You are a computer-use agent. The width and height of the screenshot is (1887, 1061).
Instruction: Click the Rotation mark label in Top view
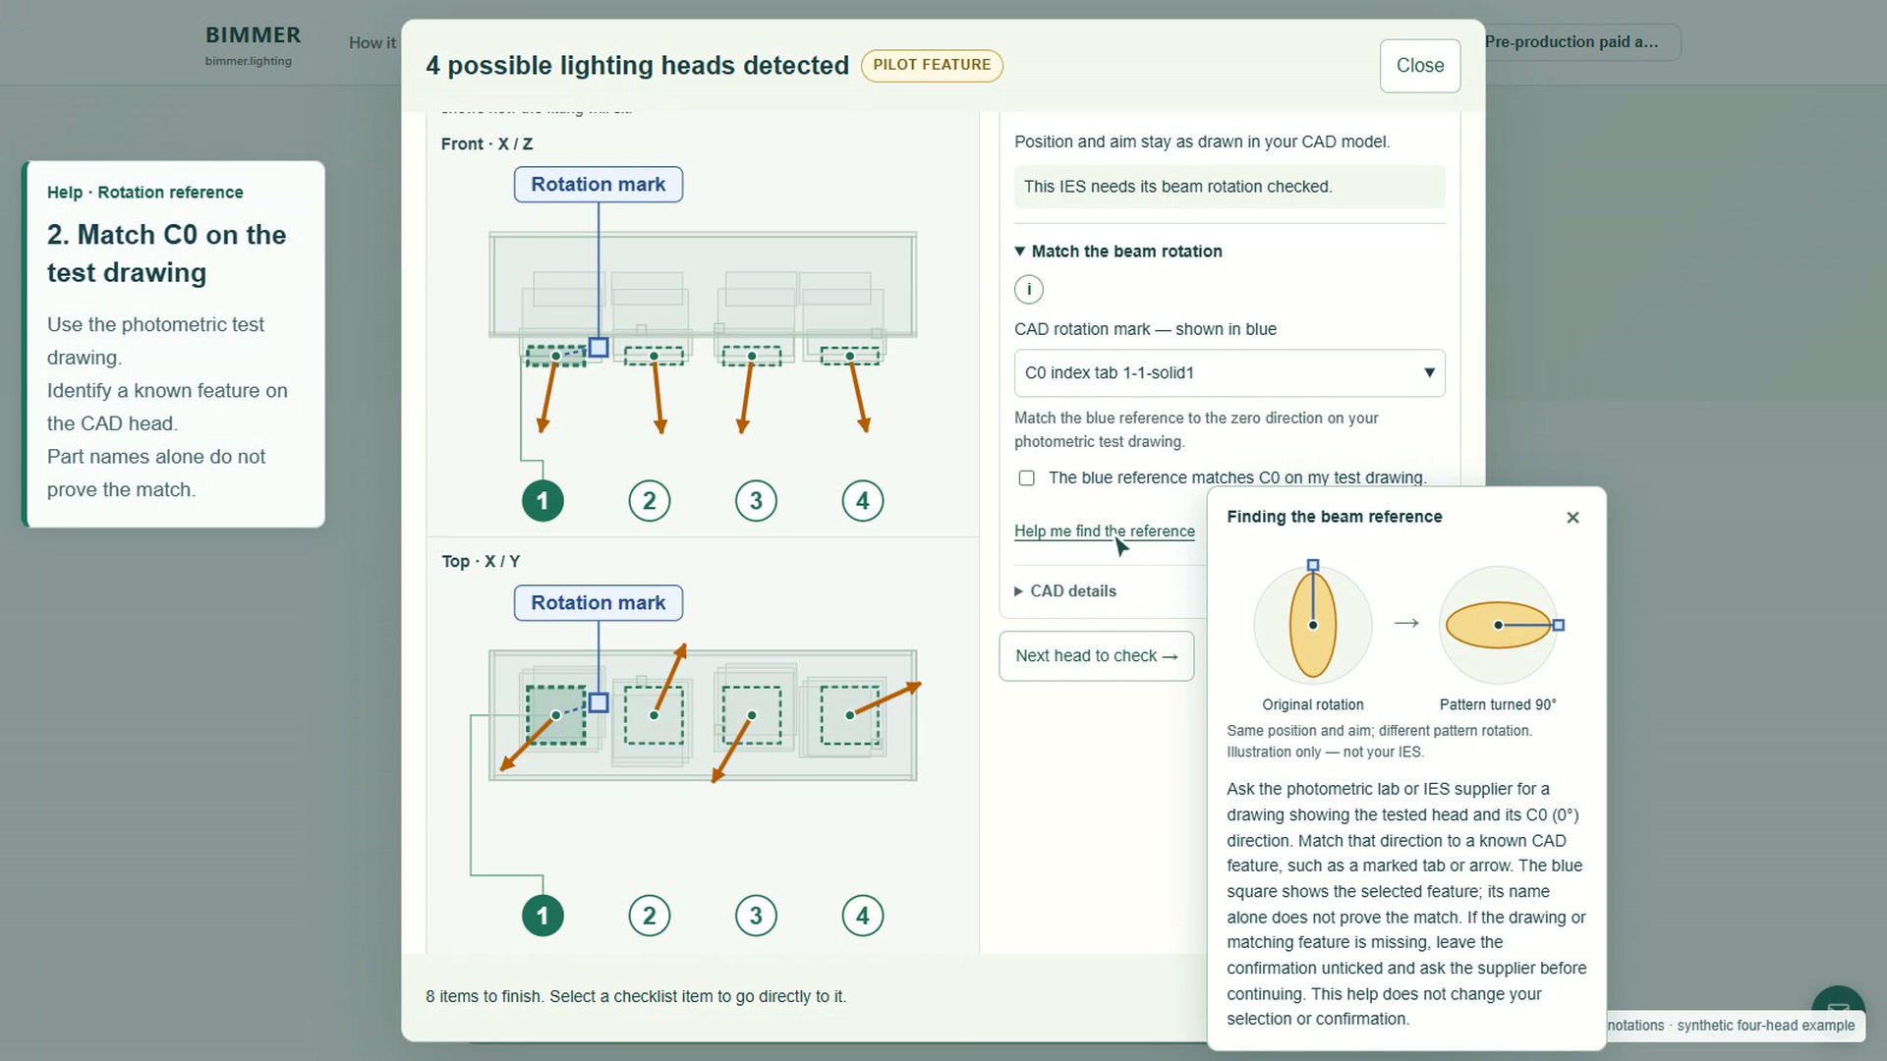coord(598,603)
